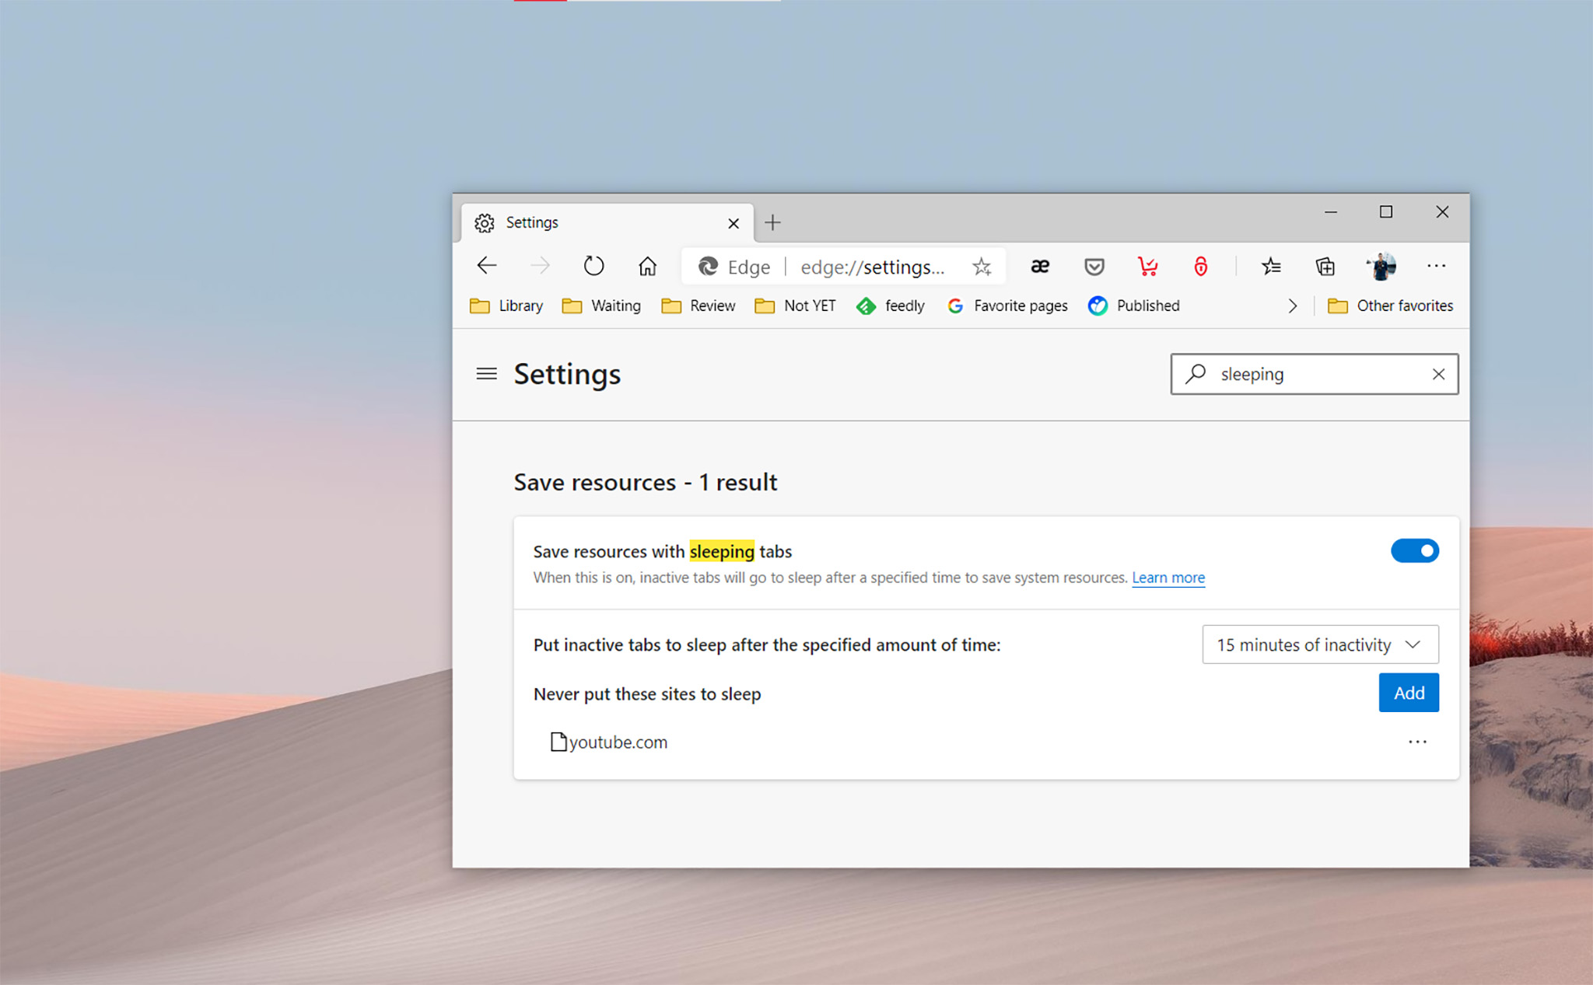Close the Edge window

click(x=1442, y=211)
